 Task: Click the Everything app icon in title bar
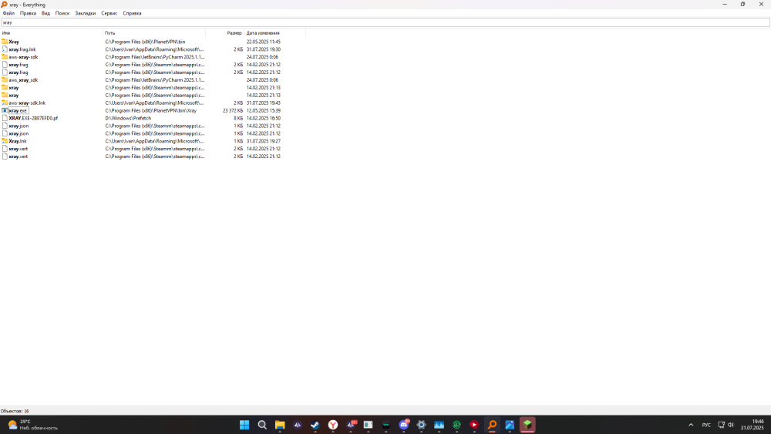(x=4, y=5)
